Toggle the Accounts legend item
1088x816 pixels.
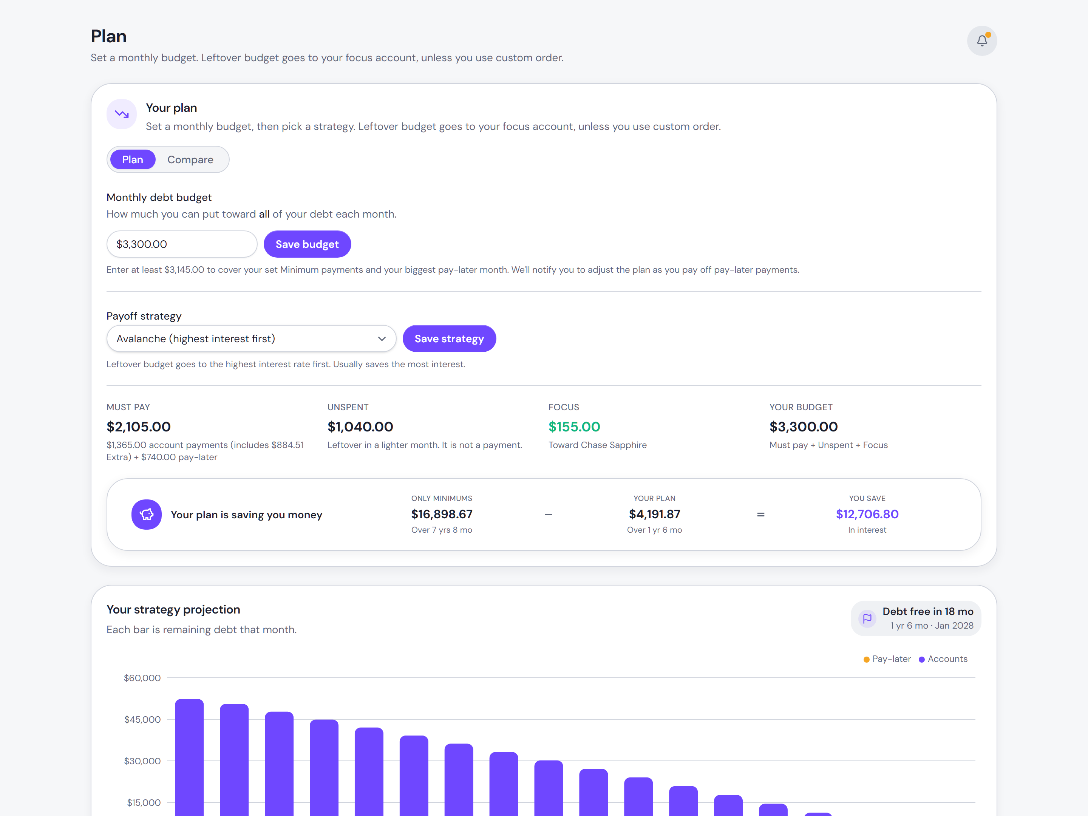click(943, 658)
